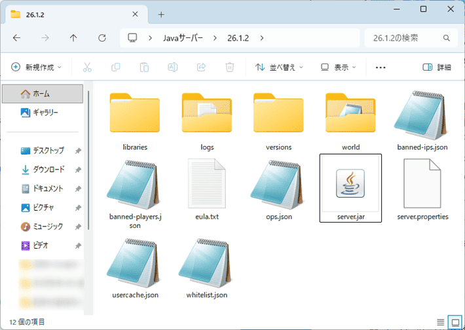Open ミュージック in quick access
465x330 pixels.
click(43, 227)
